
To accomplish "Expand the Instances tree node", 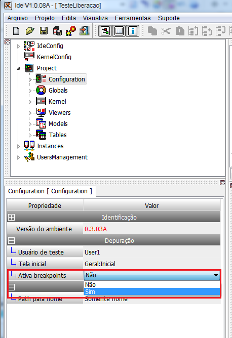I will click(18, 146).
